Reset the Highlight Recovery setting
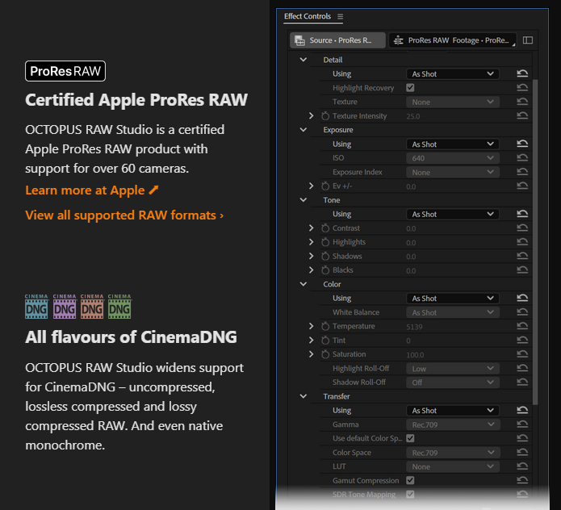The height and width of the screenshot is (510, 561). point(522,88)
